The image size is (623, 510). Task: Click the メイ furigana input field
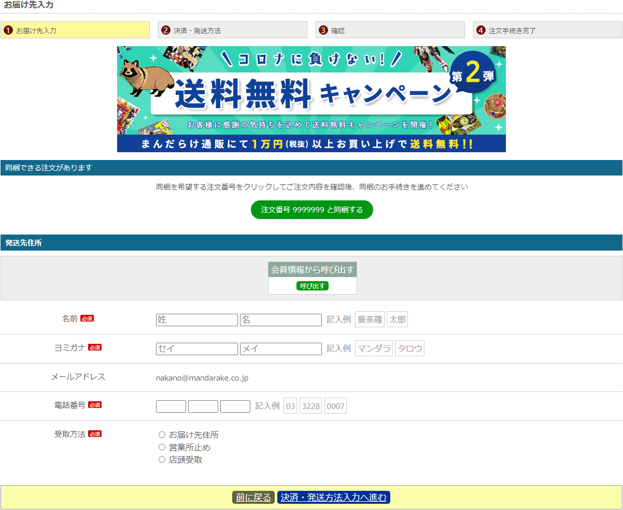point(280,349)
